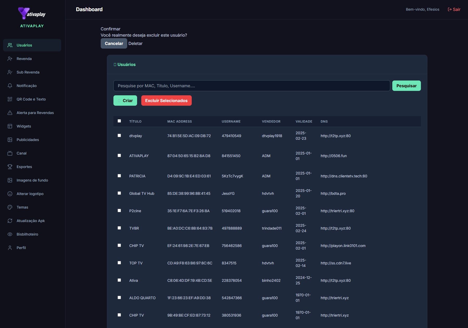Viewport: 468px width, 328px height.
Task: Click the QR Code e Texto icon
Action: (10, 99)
